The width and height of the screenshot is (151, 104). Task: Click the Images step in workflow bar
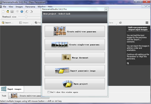24,23
